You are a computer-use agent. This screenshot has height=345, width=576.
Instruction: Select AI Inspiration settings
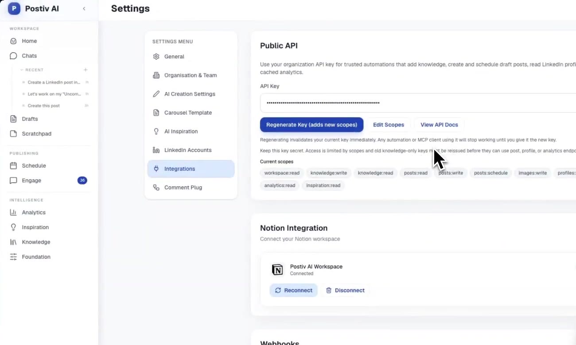191,131
